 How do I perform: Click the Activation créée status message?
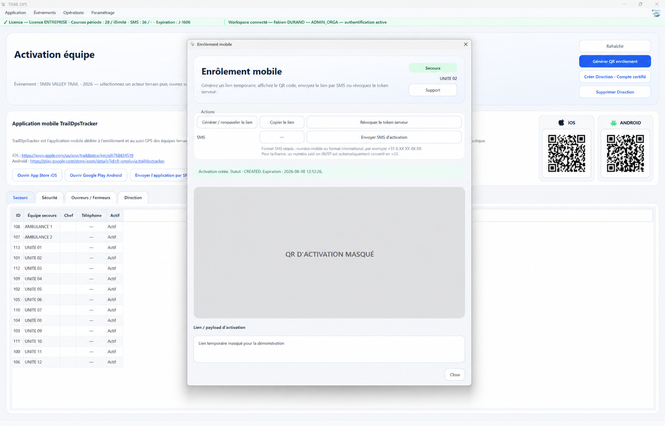click(260, 171)
